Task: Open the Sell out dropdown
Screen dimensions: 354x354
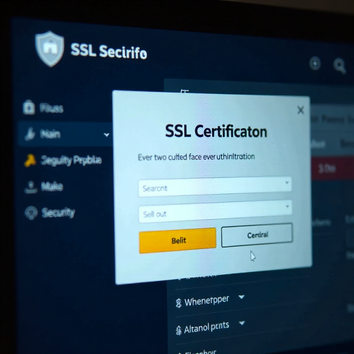Action: pos(215,212)
